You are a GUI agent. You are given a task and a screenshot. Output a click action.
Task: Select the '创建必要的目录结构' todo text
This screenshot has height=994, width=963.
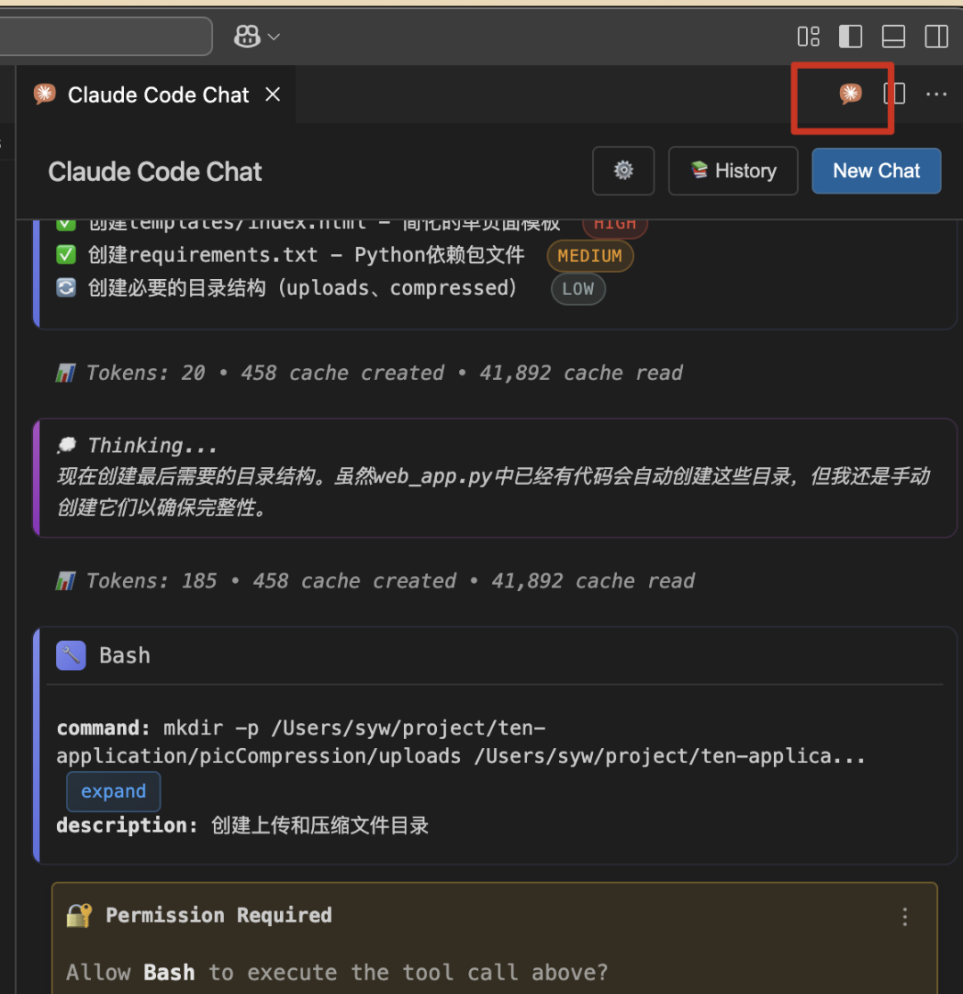click(177, 288)
